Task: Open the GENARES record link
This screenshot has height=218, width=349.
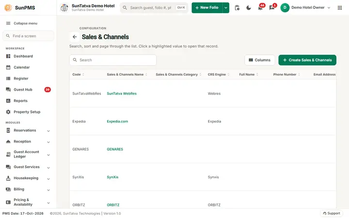Action: point(115,149)
